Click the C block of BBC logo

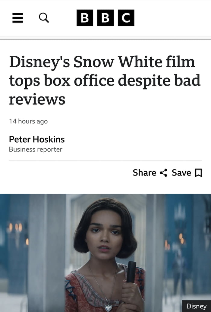point(126,18)
